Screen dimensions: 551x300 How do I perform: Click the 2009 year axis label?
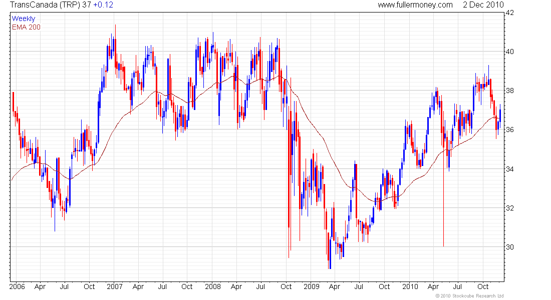click(312, 286)
